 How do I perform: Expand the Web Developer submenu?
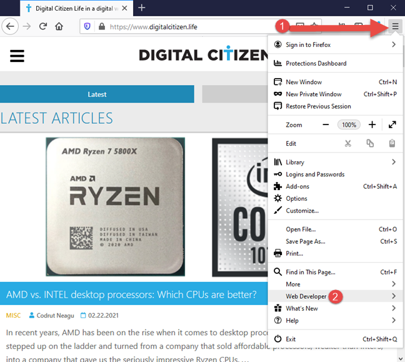click(x=335, y=296)
